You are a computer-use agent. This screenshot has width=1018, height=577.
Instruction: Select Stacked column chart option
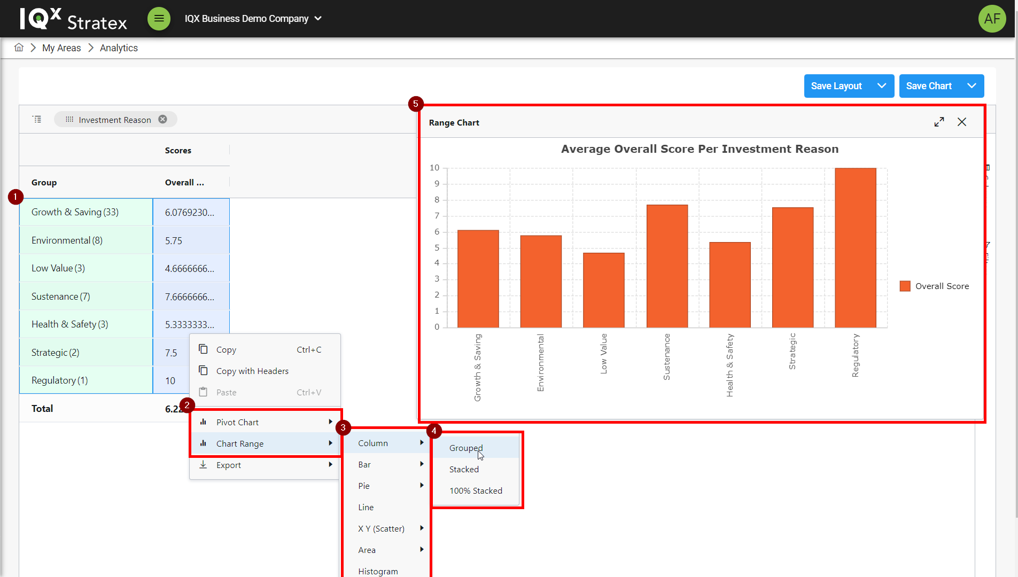pyautogui.click(x=464, y=469)
